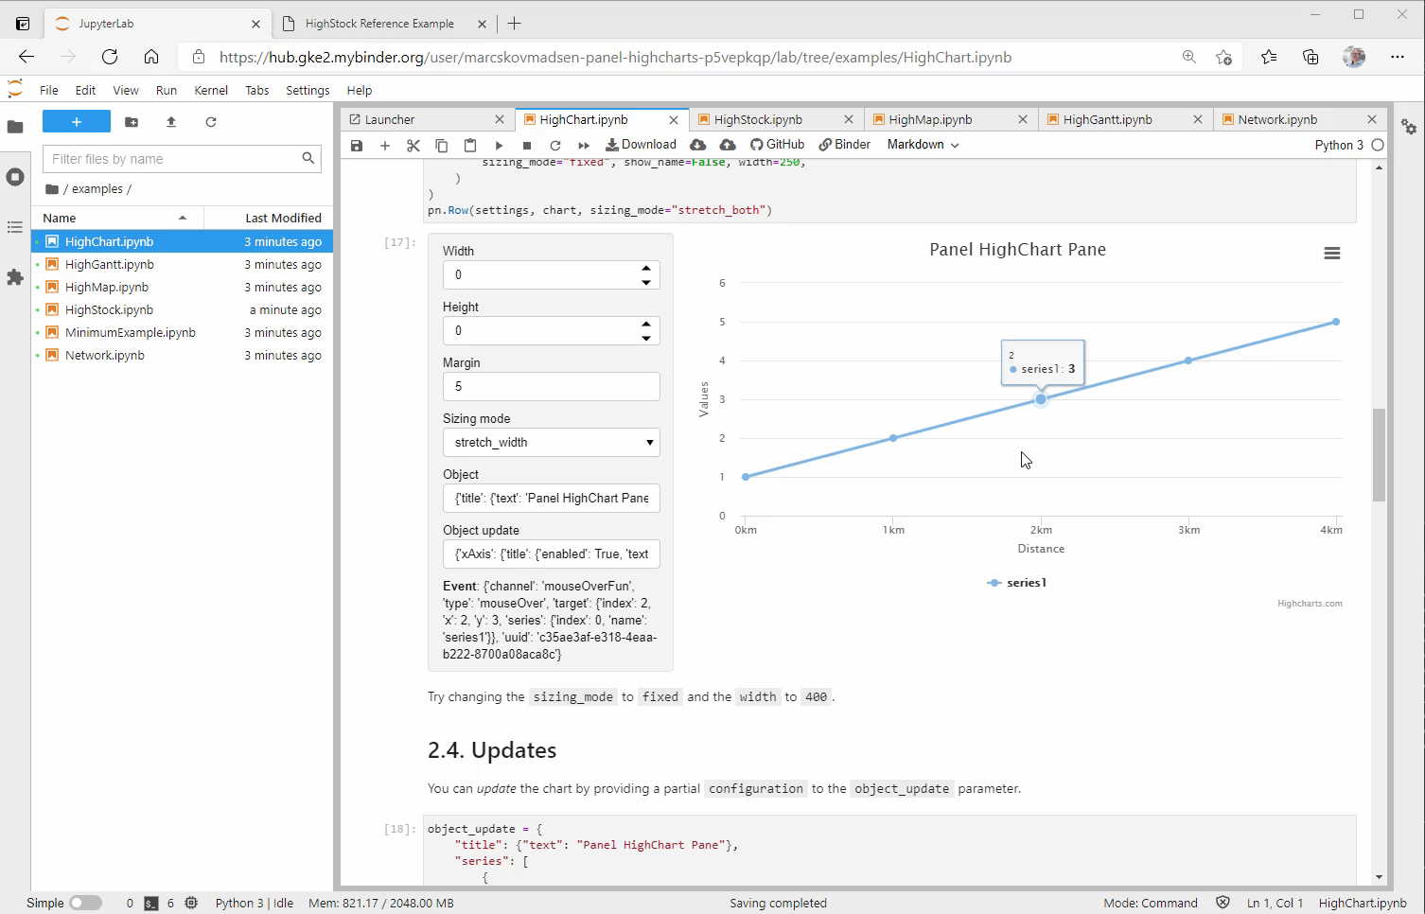Screen dimensions: 1425x914
Task: Cut the selected cell with scissors icon
Action: 413,146
